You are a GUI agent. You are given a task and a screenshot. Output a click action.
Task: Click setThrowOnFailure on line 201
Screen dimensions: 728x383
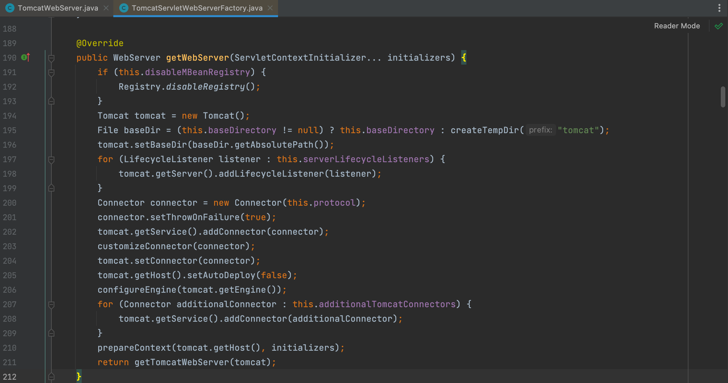(x=195, y=217)
